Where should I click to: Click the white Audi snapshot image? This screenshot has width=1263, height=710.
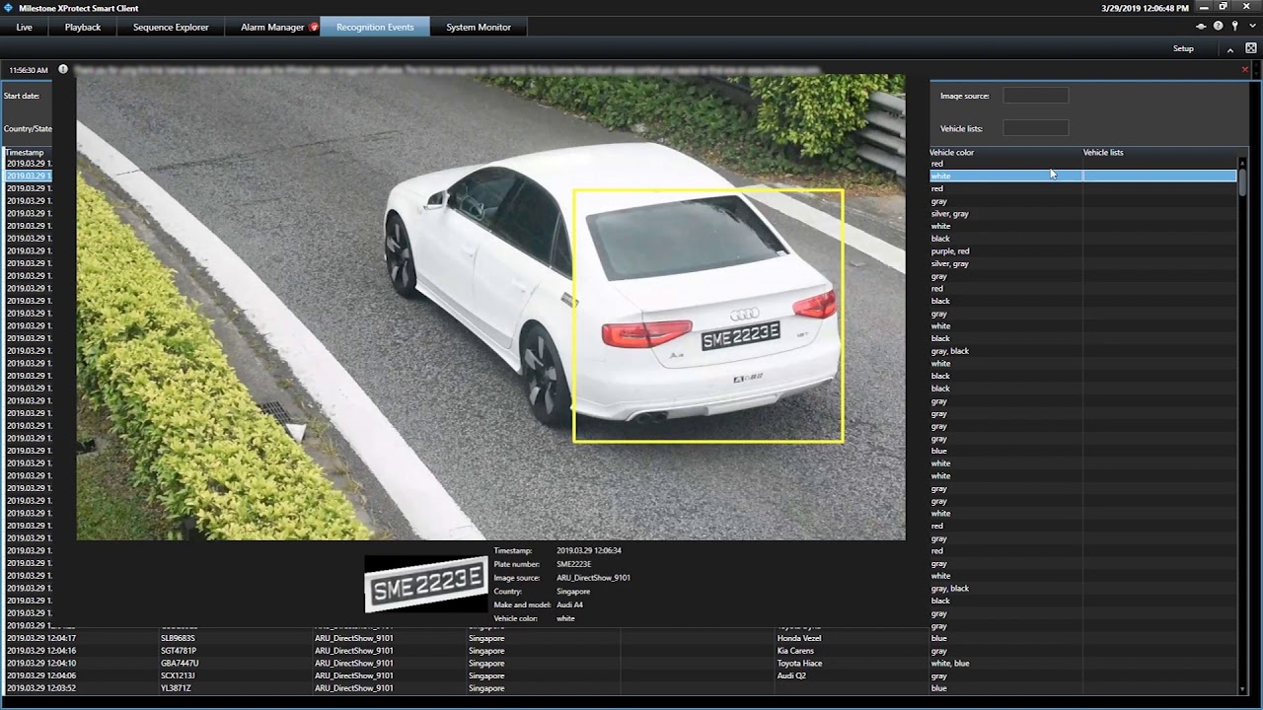(490, 308)
